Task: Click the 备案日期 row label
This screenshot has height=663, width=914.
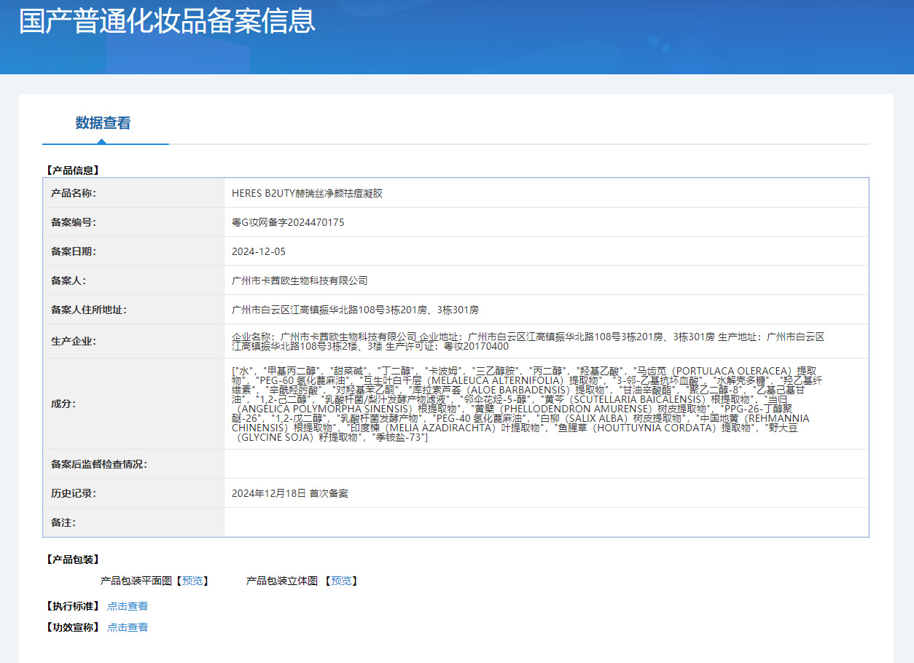Action: point(74,251)
